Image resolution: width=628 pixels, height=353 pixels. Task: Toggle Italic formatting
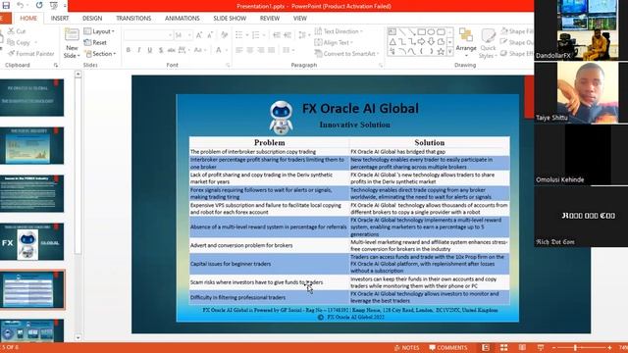(139, 50)
